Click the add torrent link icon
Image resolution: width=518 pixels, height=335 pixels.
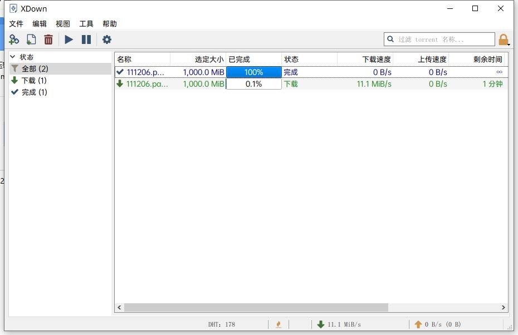coord(14,40)
